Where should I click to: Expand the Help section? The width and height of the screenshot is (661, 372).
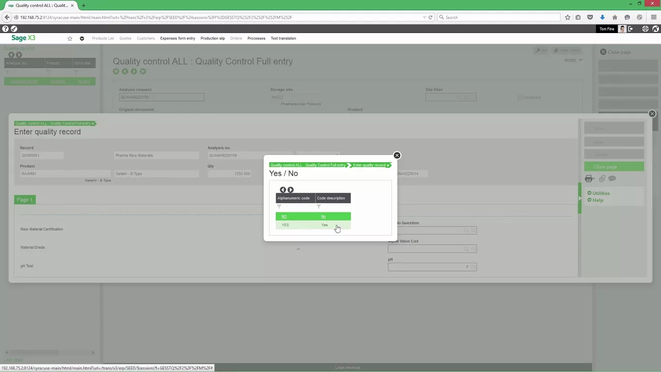595,200
